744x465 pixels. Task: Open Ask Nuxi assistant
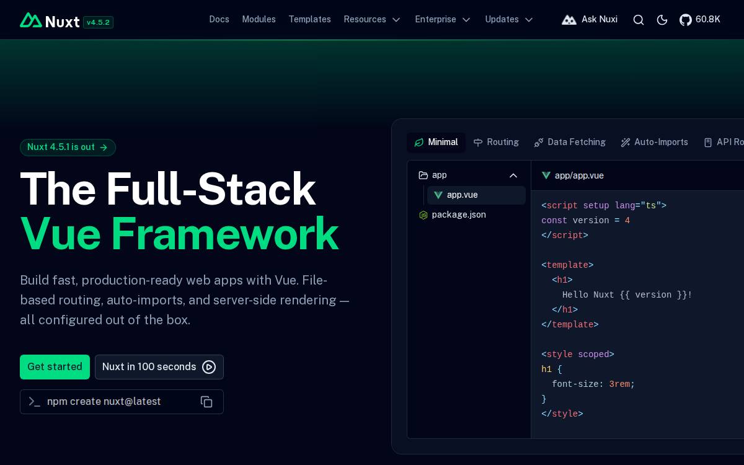coord(590,19)
